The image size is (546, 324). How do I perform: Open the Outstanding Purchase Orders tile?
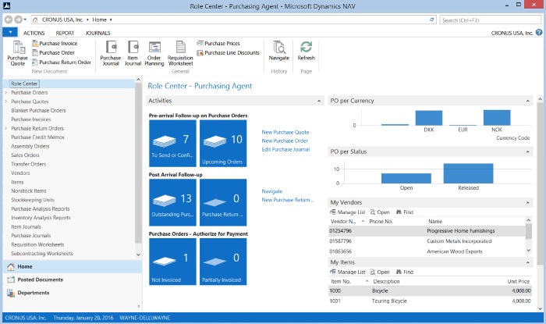(x=172, y=202)
